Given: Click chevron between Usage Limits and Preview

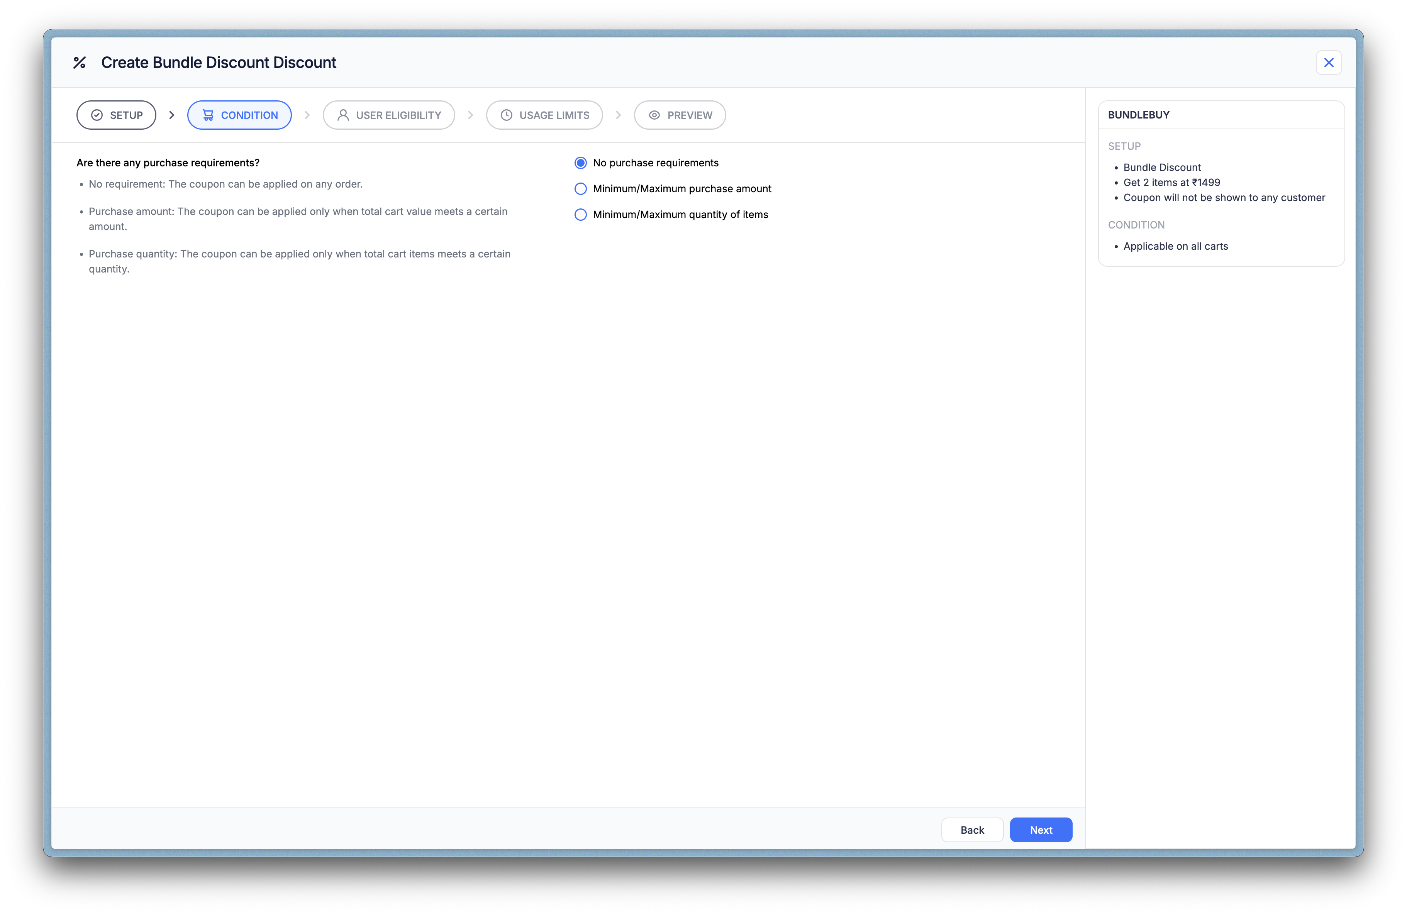Looking at the screenshot, I should point(619,115).
